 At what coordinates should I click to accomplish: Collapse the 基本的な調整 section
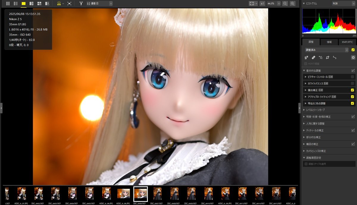(304, 71)
